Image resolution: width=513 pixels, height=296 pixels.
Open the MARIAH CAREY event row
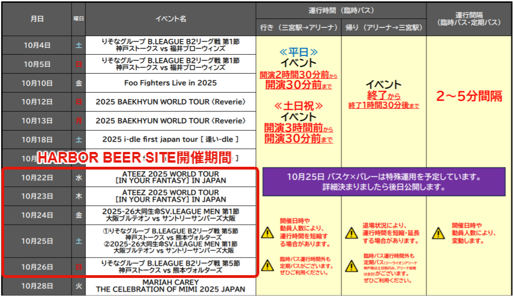(171, 286)
